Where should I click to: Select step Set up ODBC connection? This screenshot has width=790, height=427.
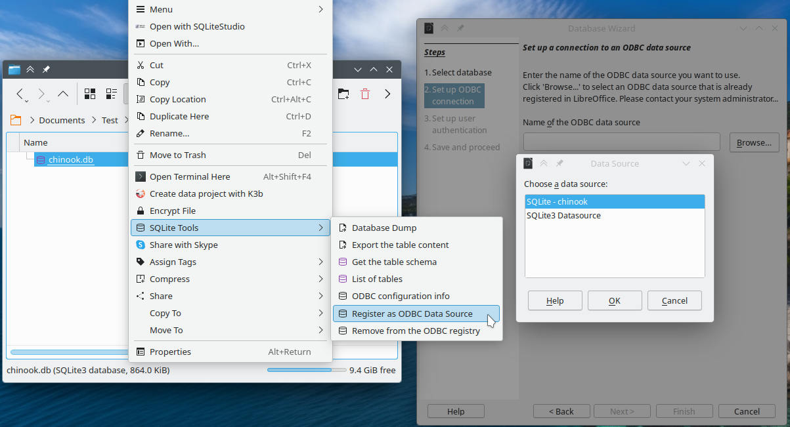(453, 95)
